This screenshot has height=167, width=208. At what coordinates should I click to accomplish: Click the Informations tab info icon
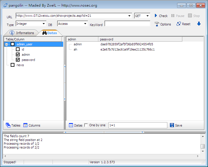click(12, 33)
